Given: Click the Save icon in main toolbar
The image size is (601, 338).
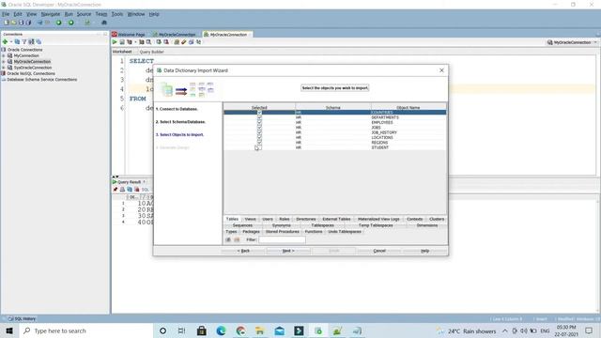Looking at the screenshot, I should 21,23.
